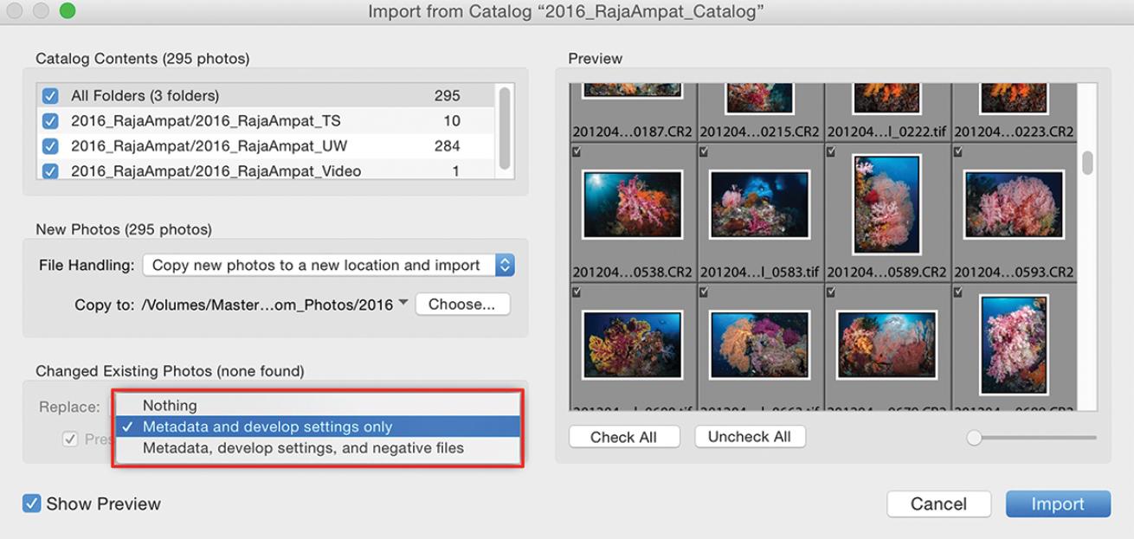Choose Metadata and develop settings only
Image resolution: width=1134 pixels, height=539 pixels.
[x=267, y=427]
